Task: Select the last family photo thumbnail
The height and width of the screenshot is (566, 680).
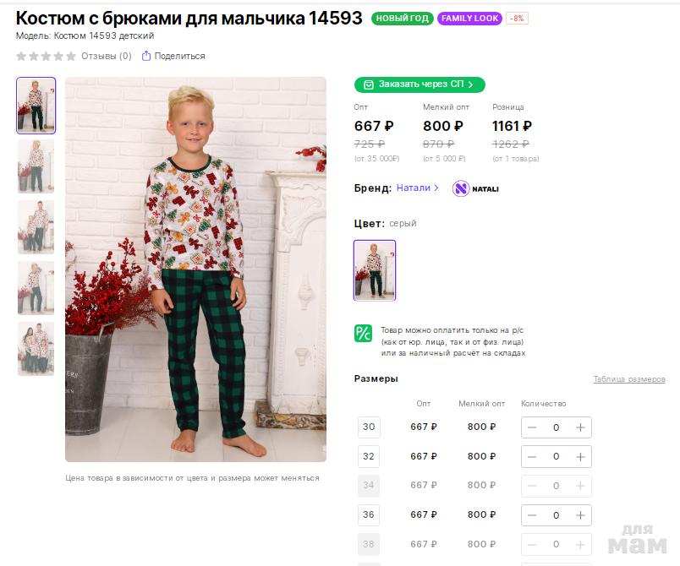Action: click(36, 348)
